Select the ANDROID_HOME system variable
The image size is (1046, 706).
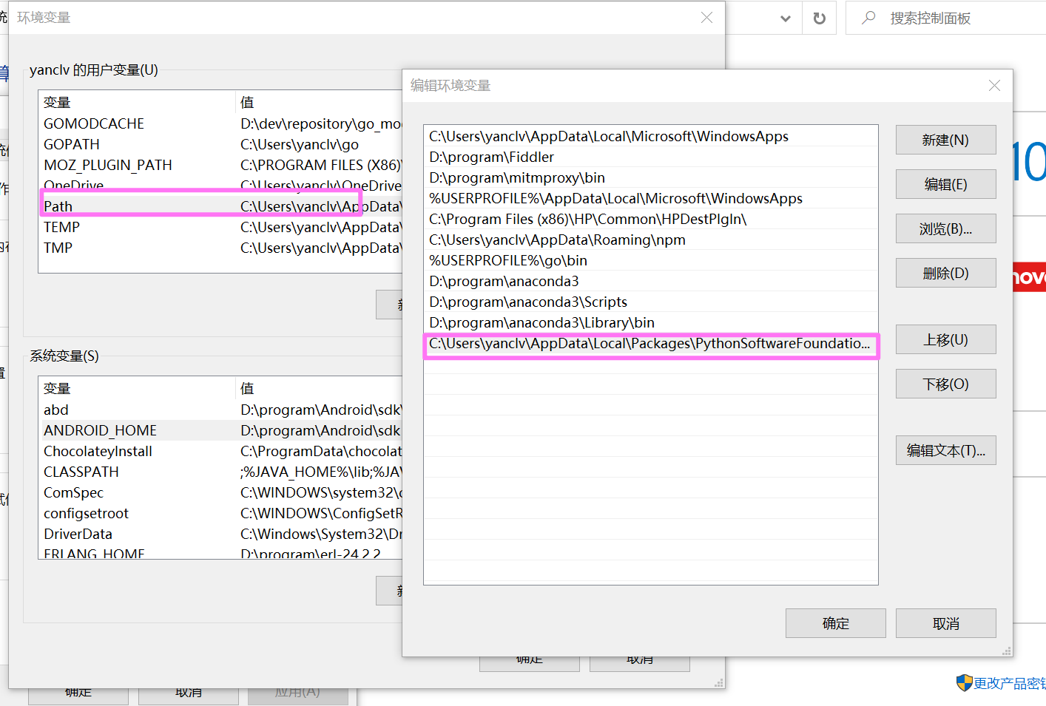coord(100,431)
